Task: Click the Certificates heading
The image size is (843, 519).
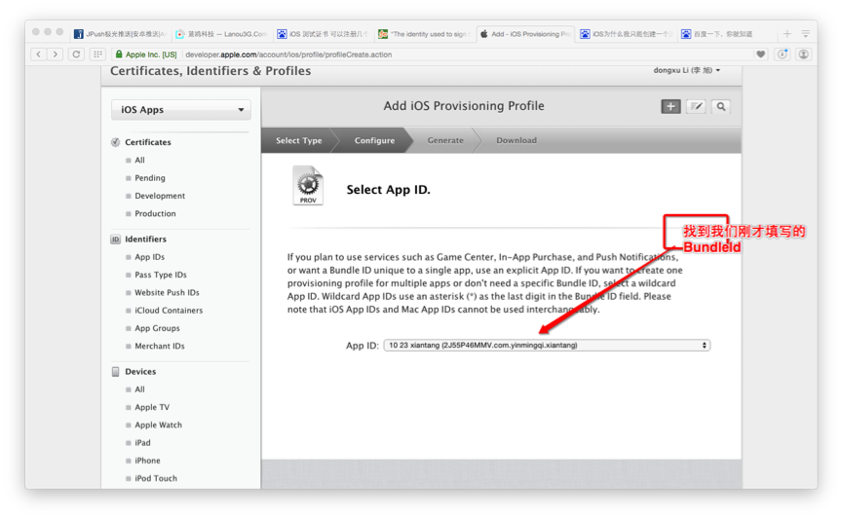Action: [x=148, y=142]
